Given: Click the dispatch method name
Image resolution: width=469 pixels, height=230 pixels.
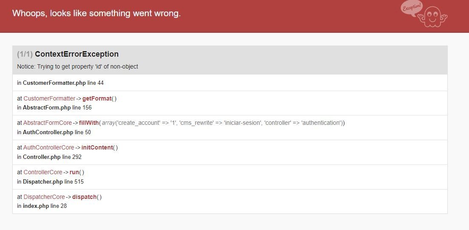Looking at the screenshot, I should click(x=84, y=197).
